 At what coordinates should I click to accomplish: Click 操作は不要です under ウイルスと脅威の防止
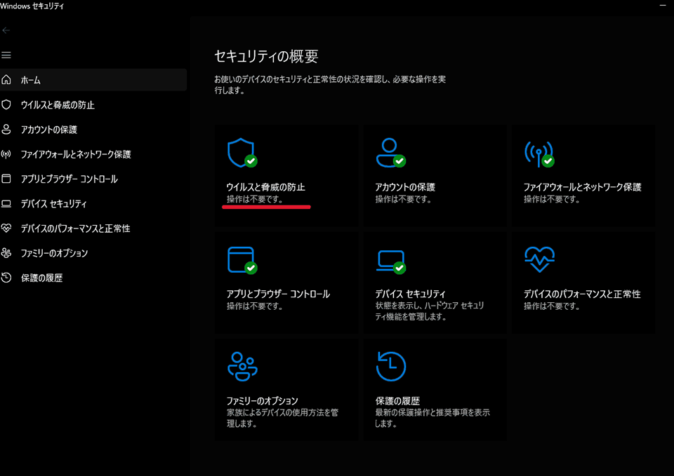254,199
